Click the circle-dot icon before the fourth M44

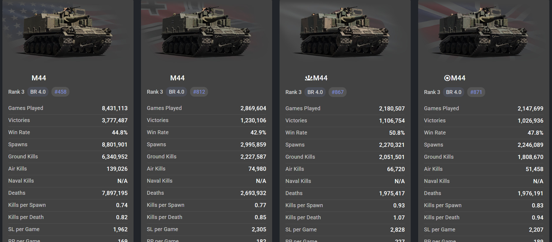(x=447, y=78)
